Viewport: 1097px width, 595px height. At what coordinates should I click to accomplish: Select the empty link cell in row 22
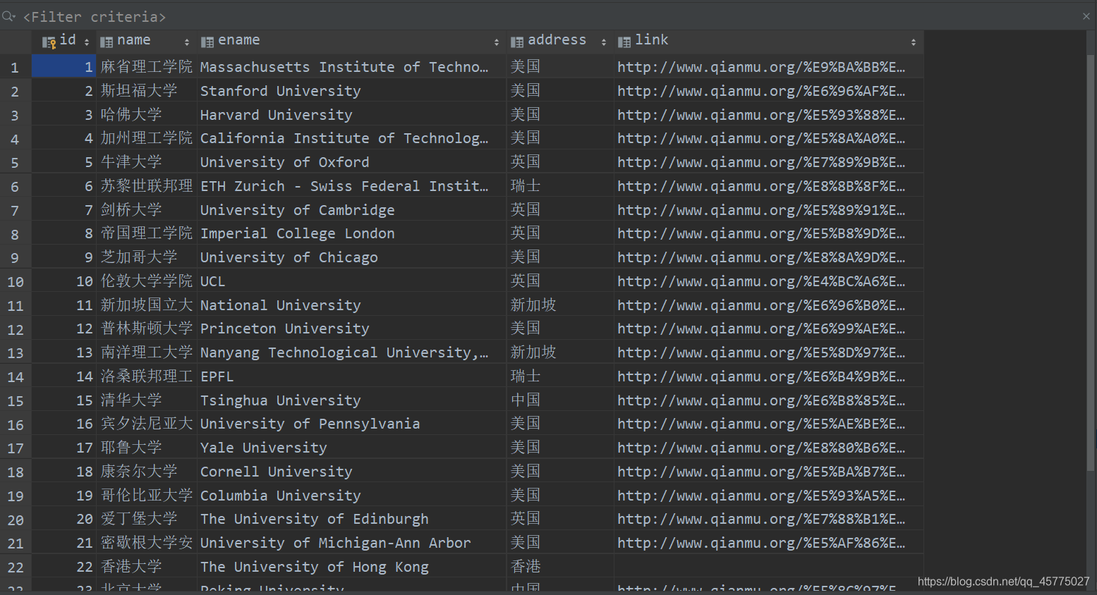(x=769, y=567)
